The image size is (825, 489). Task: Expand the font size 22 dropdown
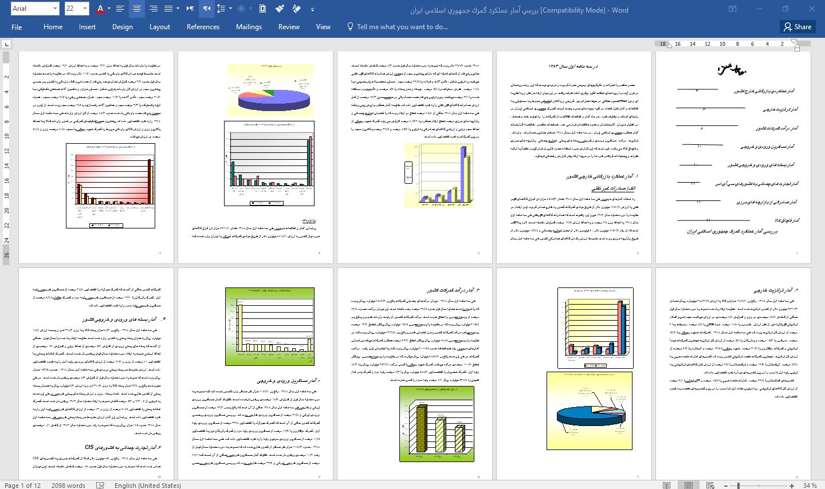[85, 9]
